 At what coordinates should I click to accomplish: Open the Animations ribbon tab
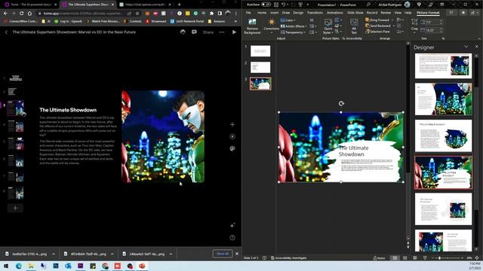pos(335,13)
